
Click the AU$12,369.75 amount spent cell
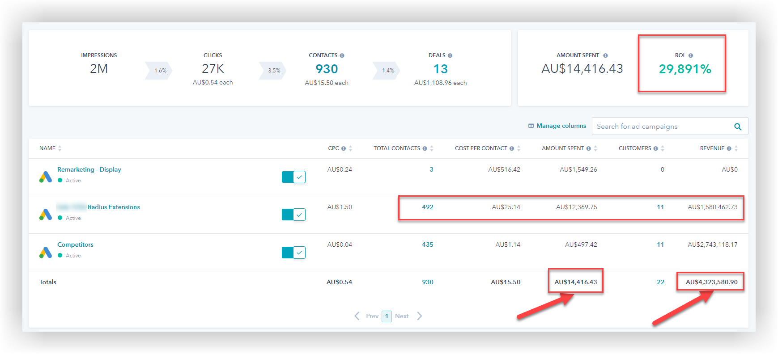(576, 207)
